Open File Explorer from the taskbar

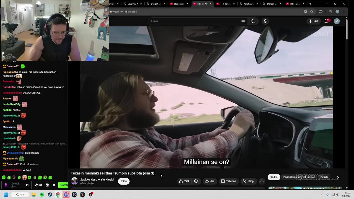(x=33, y=195)
